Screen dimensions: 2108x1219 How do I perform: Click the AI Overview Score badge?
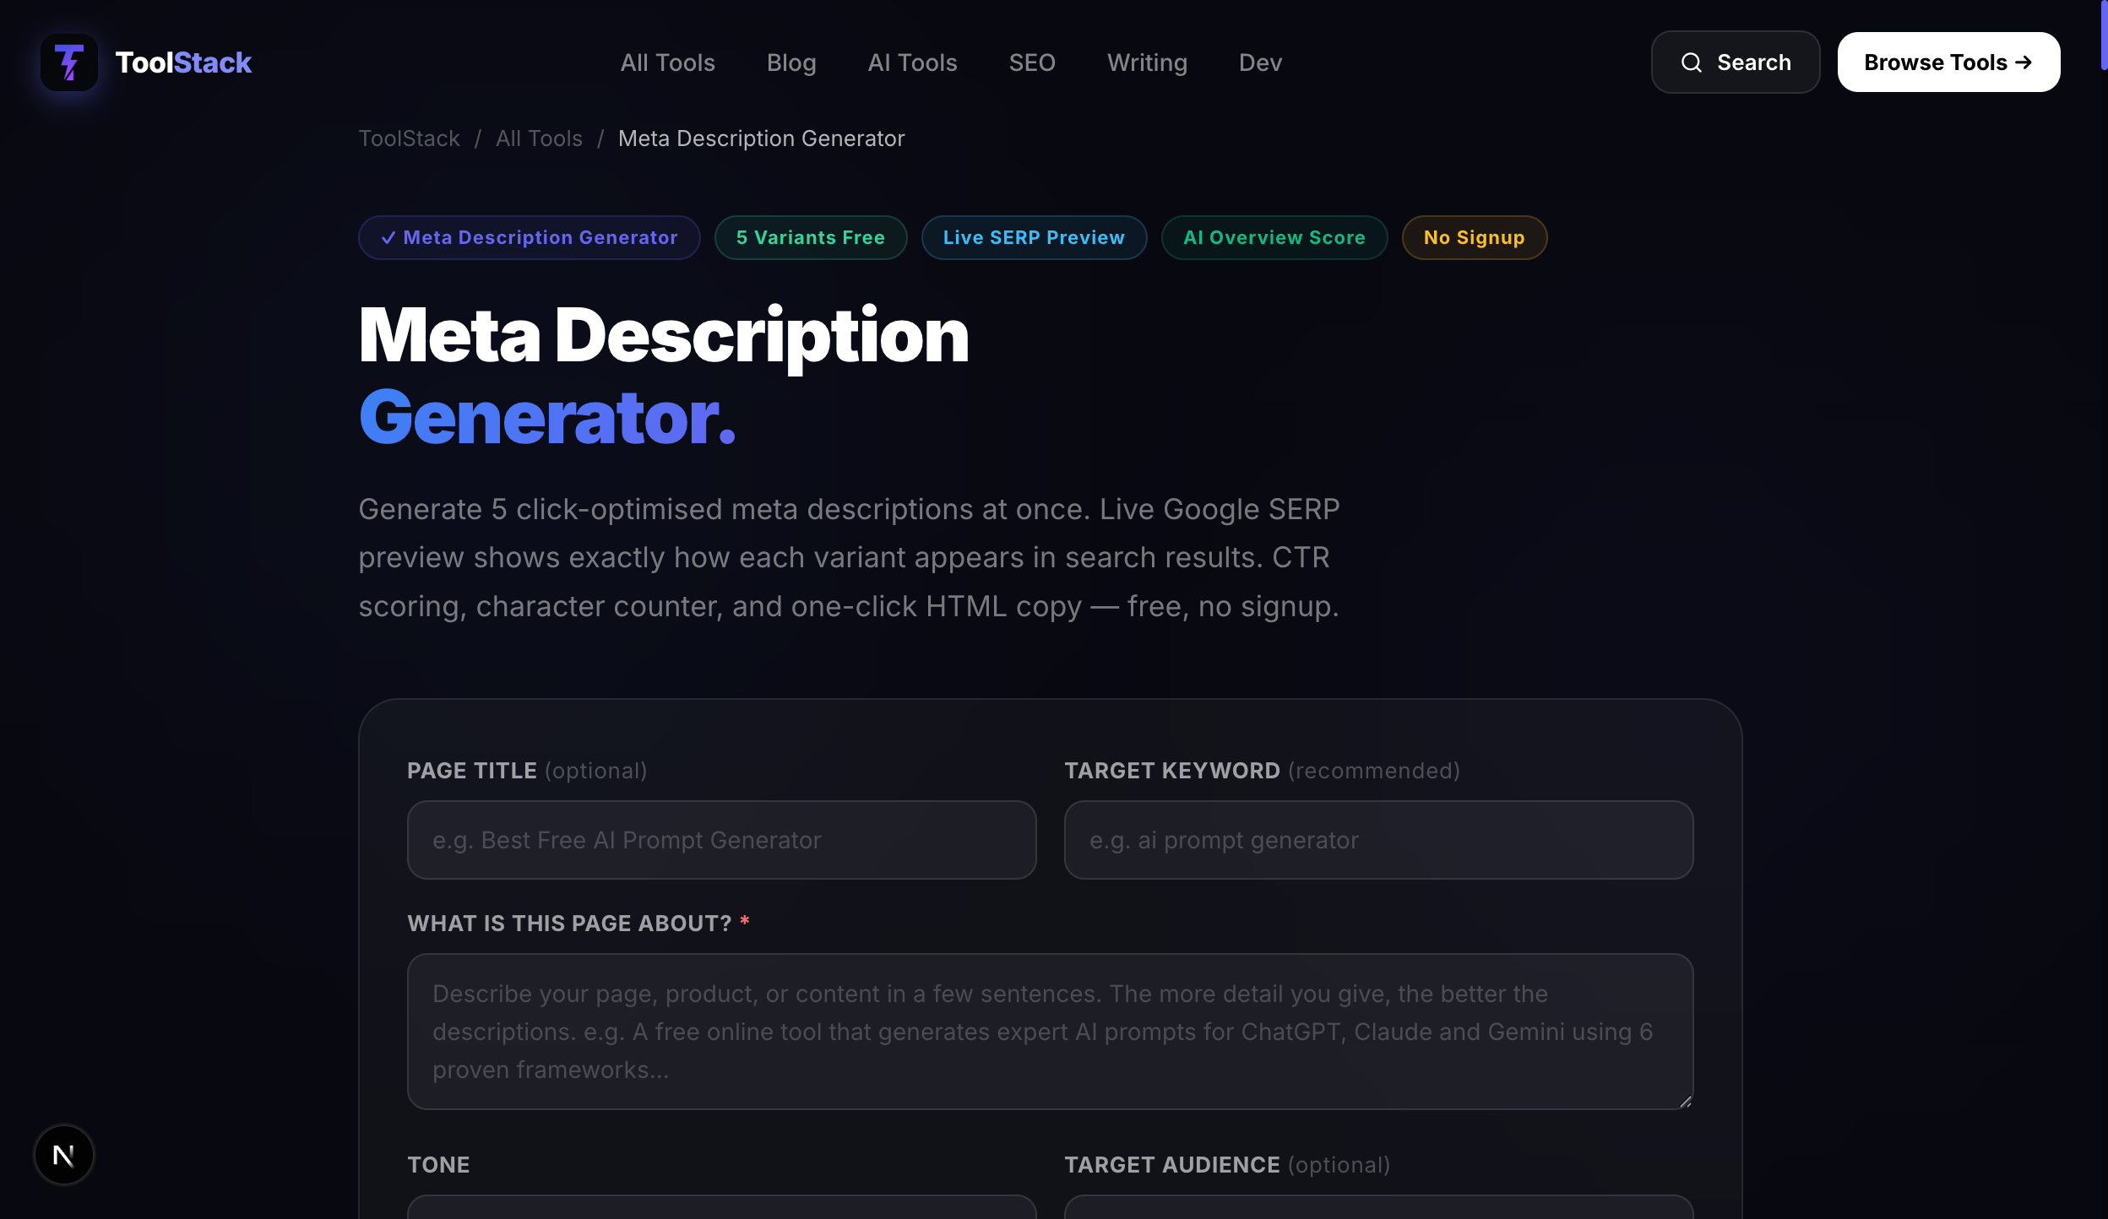click(1274, 238)
